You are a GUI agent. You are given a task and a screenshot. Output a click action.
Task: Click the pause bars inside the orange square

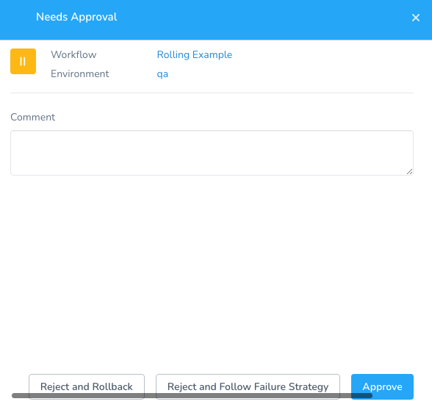pos(23,61)
